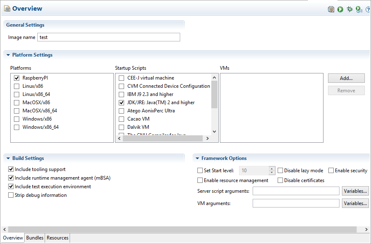Click the build image icon in header
This screenshot has height=244, width=371.
(x=331, y=9)
